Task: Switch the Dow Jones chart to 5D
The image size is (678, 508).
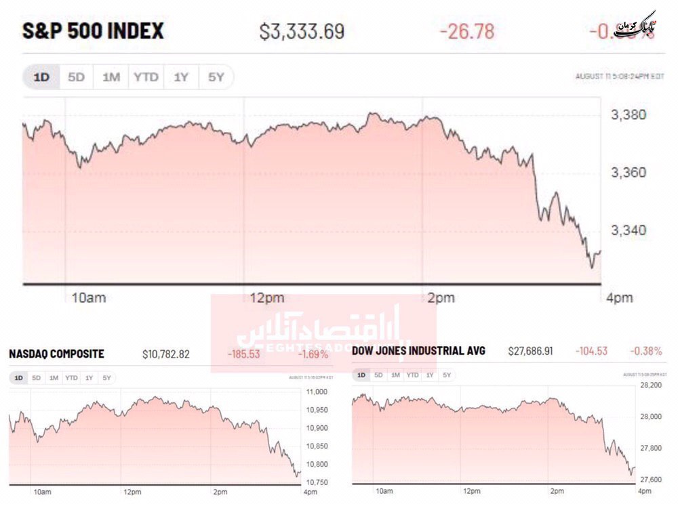Action: coord(378,375)
